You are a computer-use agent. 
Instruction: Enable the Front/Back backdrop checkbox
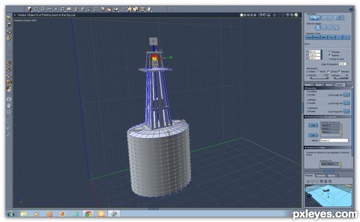(x=307, y=95)
